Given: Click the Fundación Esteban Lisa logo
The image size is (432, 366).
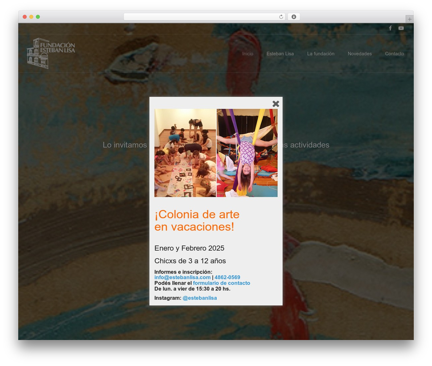Looking at the screenshot, I should pyautogui.click(x=51, y=53).
